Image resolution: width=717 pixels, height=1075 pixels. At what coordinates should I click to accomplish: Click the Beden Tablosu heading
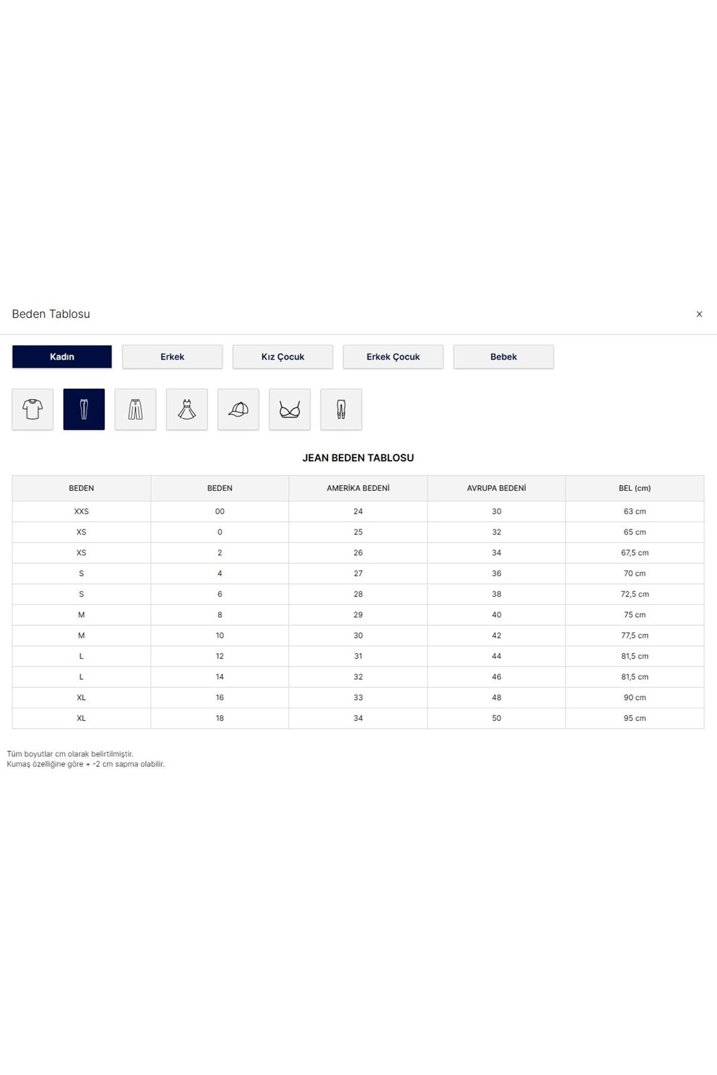[51, 314]
